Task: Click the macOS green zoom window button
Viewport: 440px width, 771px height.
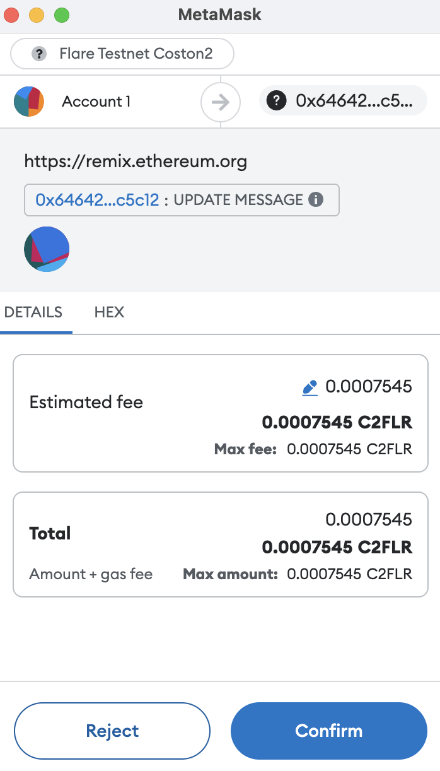Action: pos(62,15)
